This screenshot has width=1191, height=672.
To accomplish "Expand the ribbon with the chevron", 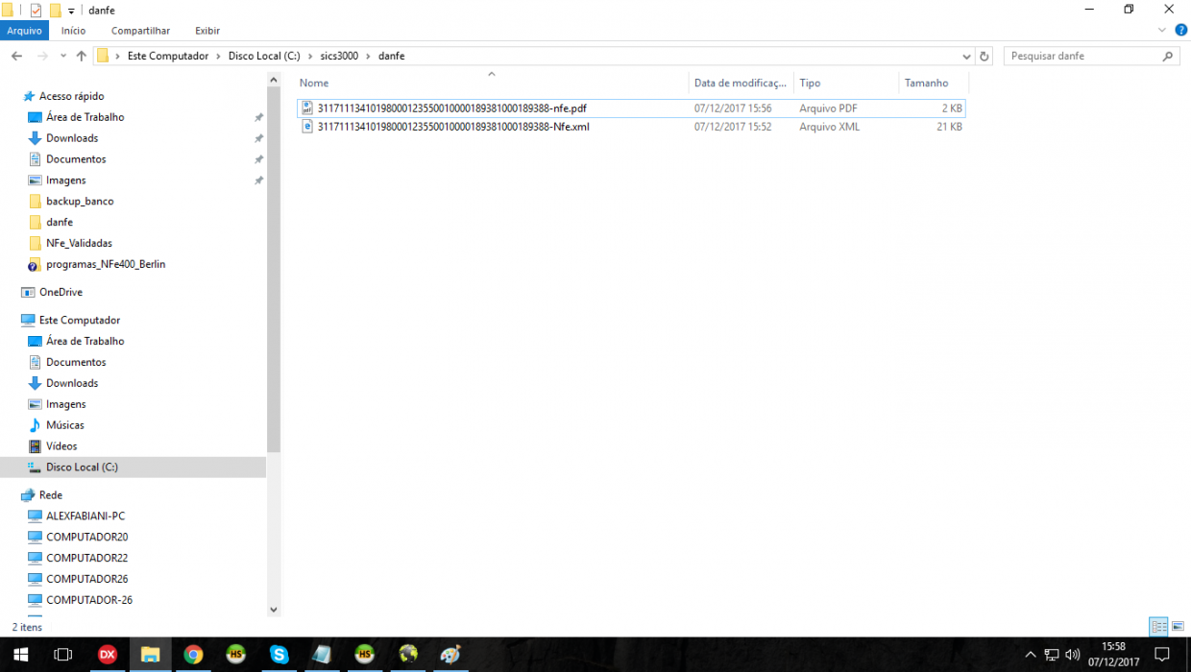I will coord(1164,30).
